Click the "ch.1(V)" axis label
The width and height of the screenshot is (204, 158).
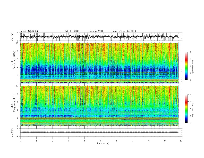tap(12, 37)
